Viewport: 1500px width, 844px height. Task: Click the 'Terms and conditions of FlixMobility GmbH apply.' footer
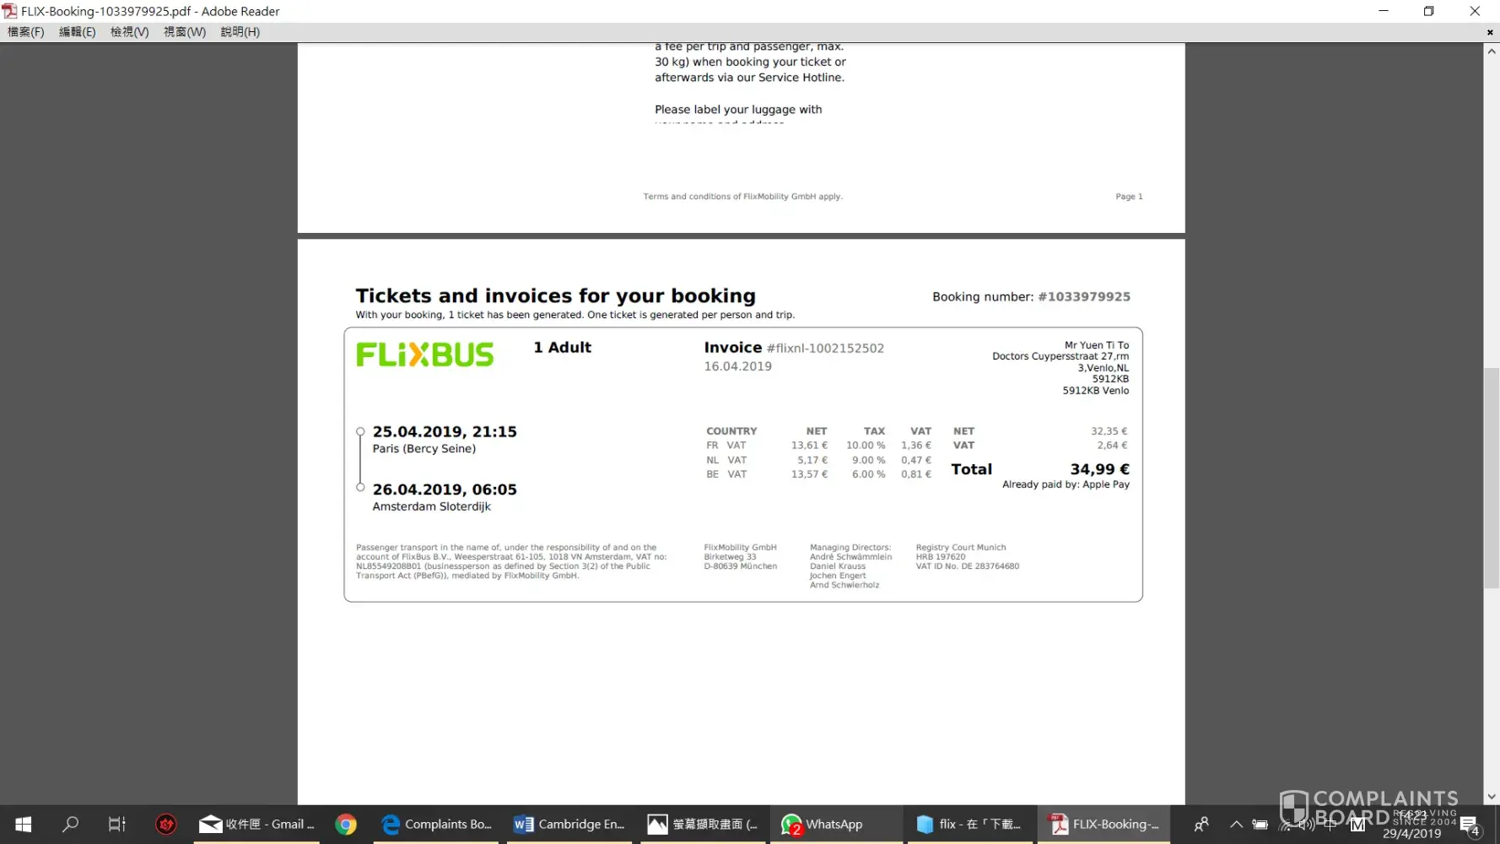pyautogui.click(x=743, y=197)
